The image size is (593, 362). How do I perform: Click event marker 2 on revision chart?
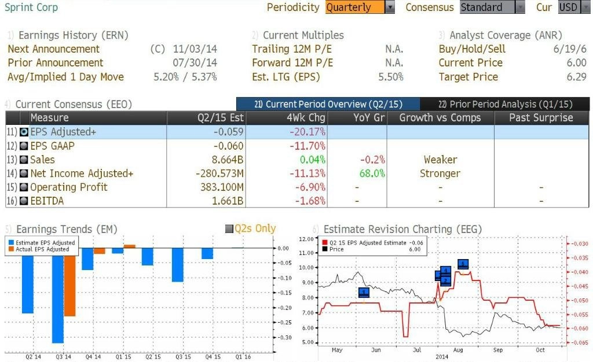[x=445, y=281]
